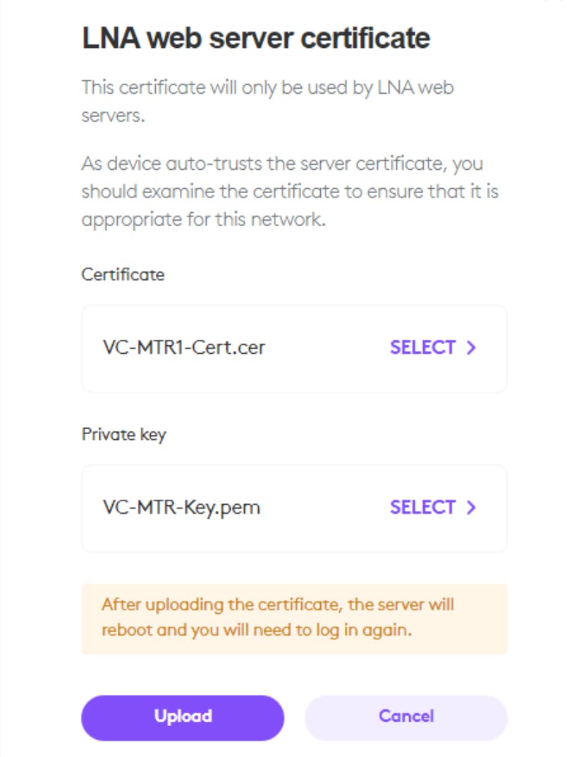Click the VC-MTR-Key.pem file name
Image resolution: width=567 pixels, height=757 pixels.
point(181,507)
